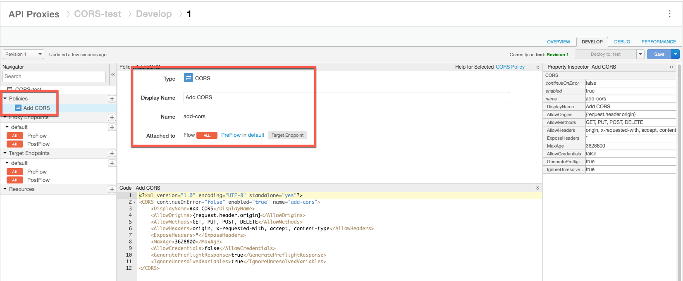Edit the ExposeHeaders property value
Image resolution: width=683 pixels, height=281 pixels.
pyautogui.click(x=630, y=138)
